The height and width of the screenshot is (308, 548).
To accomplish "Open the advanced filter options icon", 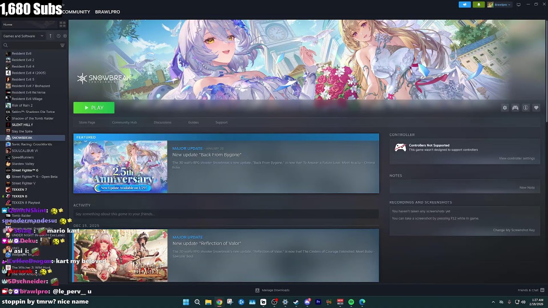I will click(63, 45).
